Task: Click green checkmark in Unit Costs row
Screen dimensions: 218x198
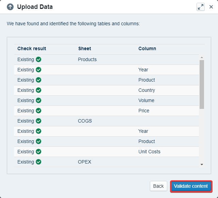Action: click(38, 152)
